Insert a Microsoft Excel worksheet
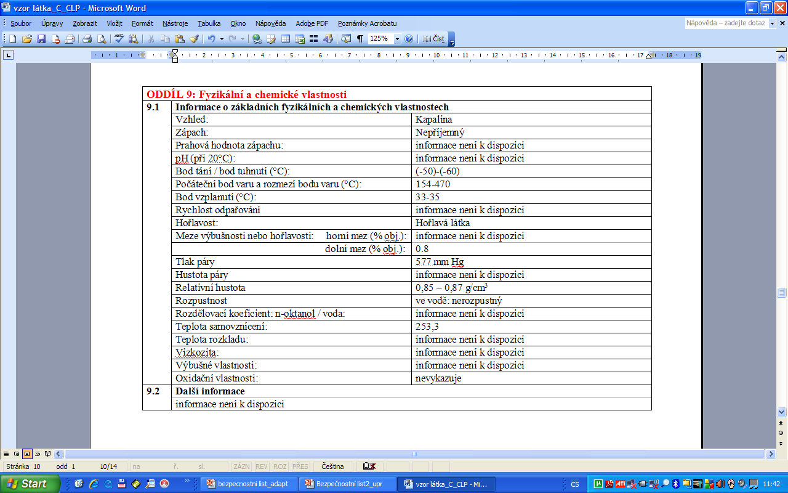 click(x=300, y=39)
